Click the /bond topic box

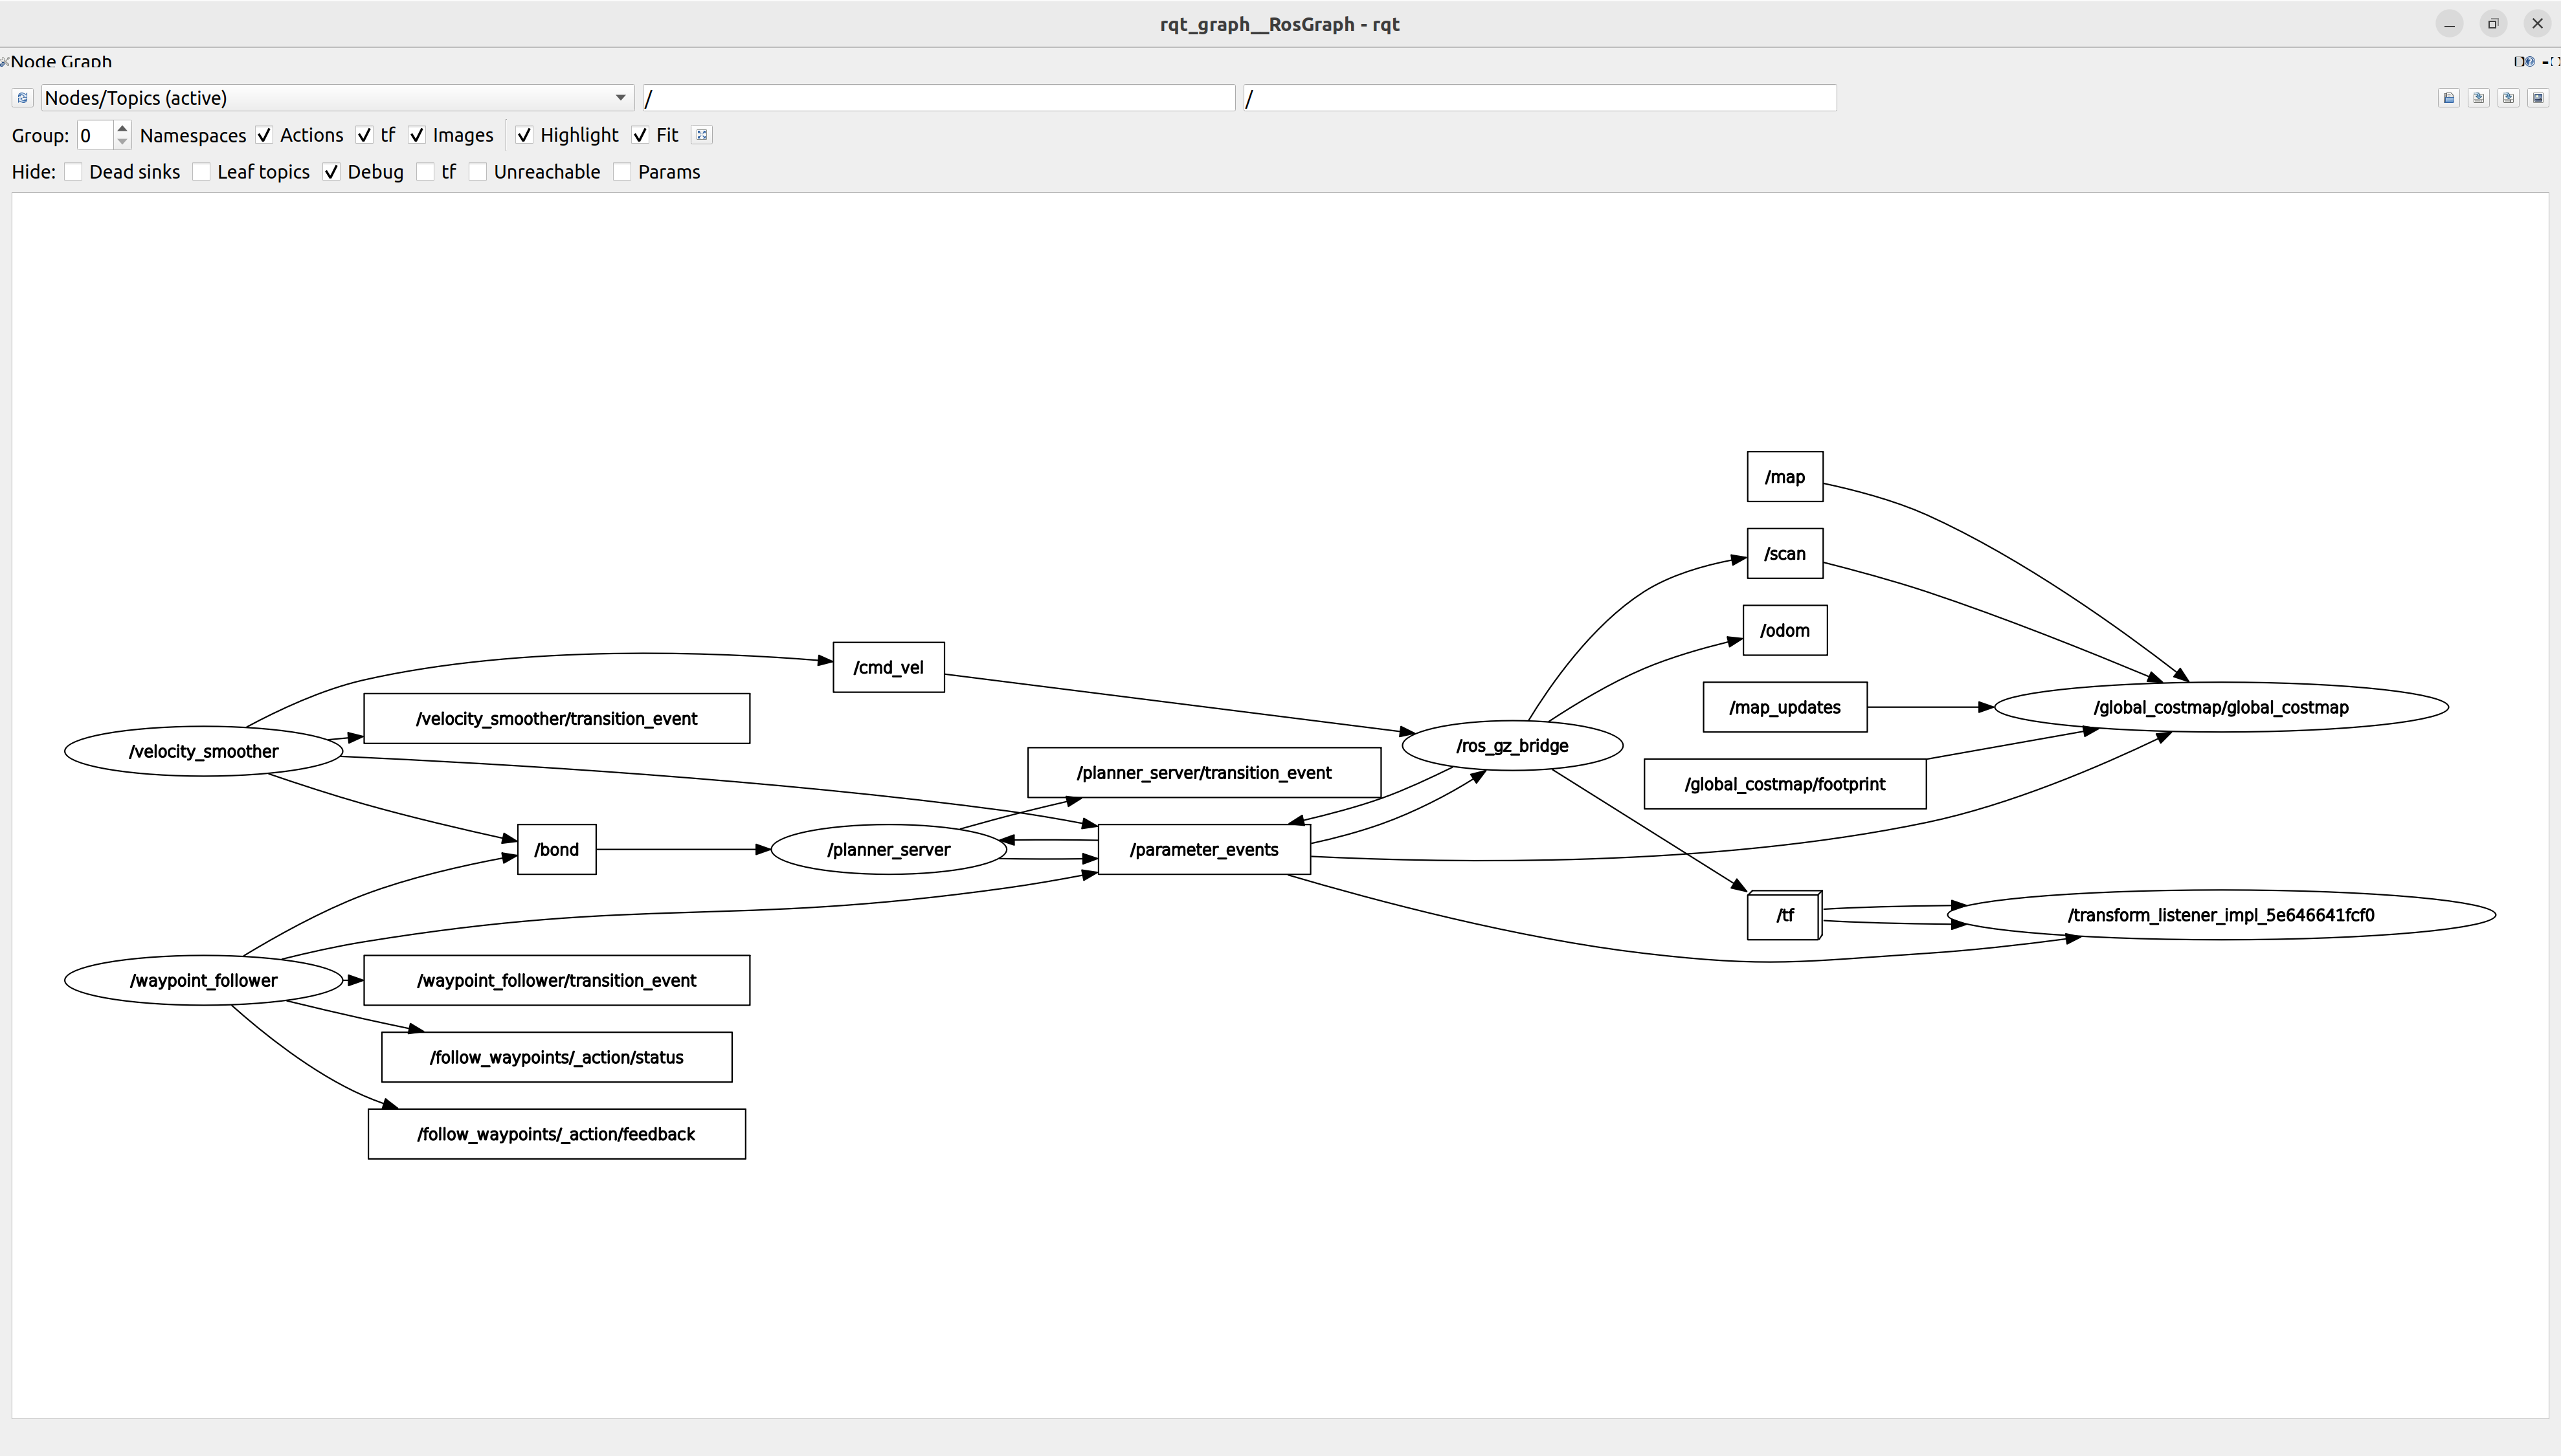click(556, 849)
